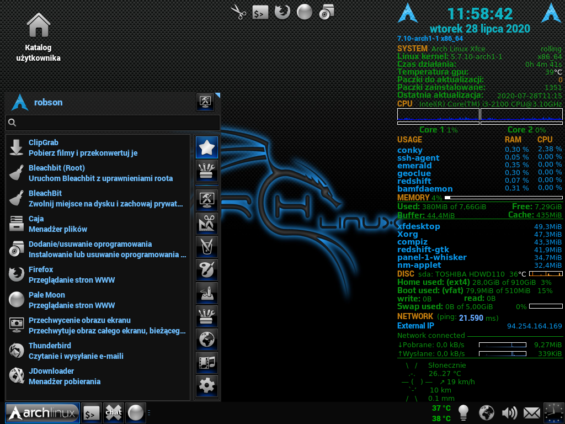Click the panel handle separator after Pale Moon
This screenshot has height=424, width=565.
tap(149, 413)
